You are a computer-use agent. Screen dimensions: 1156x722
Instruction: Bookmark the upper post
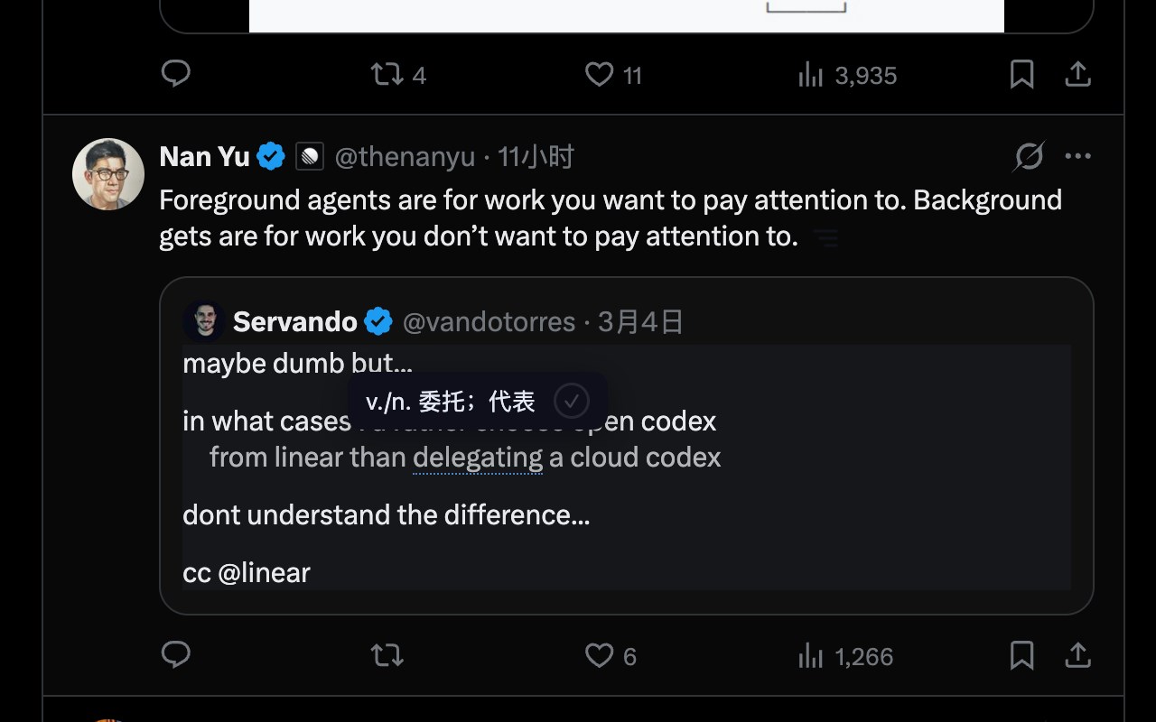click(x=1021, y=75)
